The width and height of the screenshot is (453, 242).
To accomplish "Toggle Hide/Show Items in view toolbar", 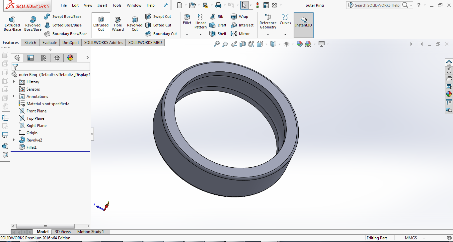I will (286, 44).
